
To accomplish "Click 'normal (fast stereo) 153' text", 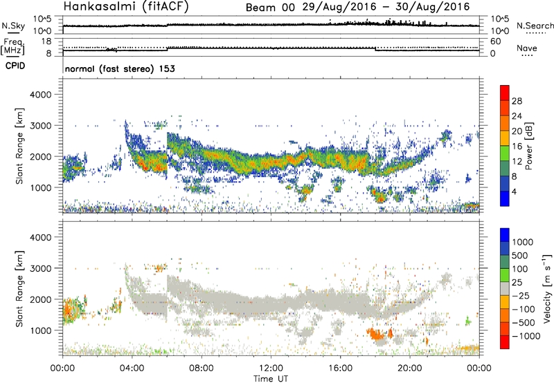I will coord(120,68).
